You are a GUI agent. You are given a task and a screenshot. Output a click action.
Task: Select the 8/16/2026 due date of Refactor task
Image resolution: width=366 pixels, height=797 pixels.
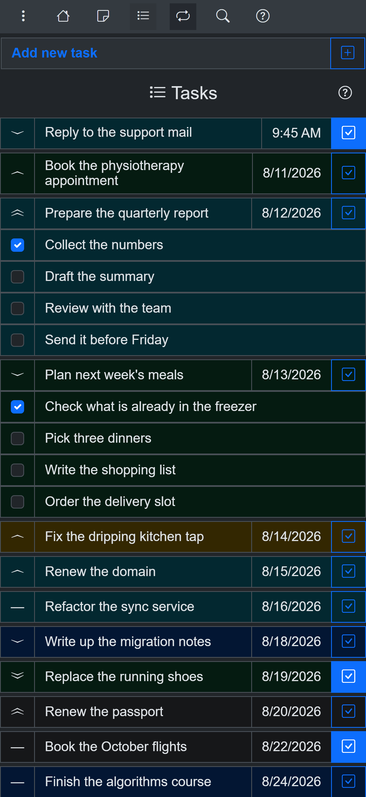click(291, 606)
